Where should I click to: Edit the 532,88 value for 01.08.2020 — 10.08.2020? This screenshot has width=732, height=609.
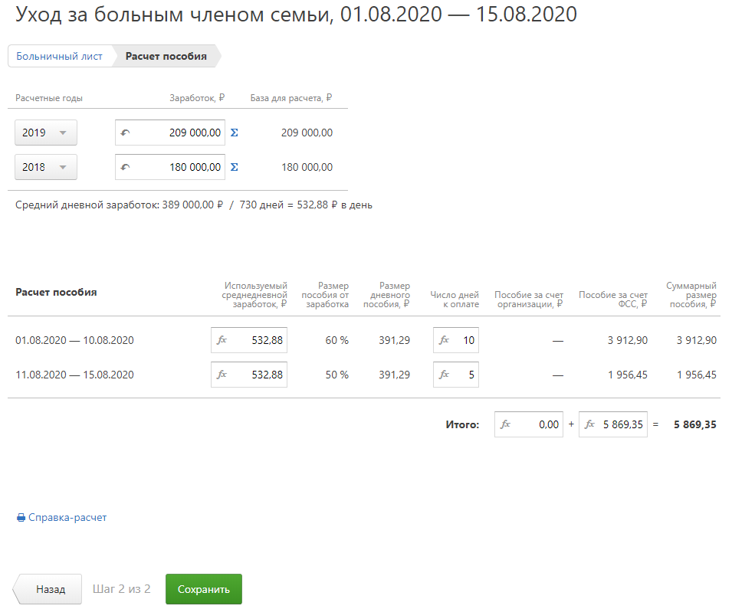[x=249, y=340]
